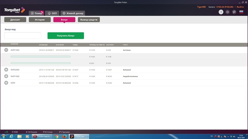Select the Бонус section
The height and width of the screenshot is (139, 248).
tap(64, 20)
